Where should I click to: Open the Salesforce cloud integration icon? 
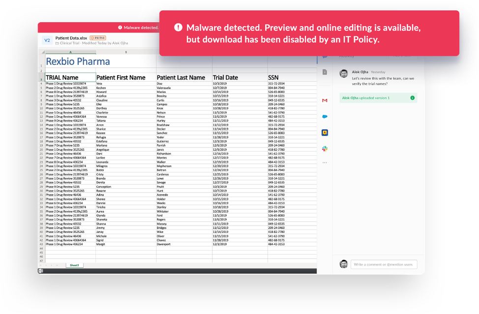coord(325,116)
